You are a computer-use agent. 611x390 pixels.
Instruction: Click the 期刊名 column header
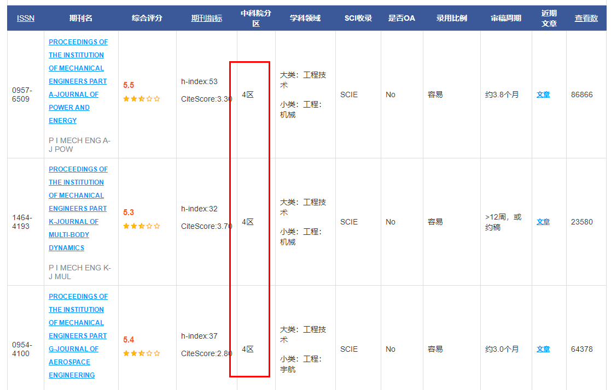tap(80, 18)
